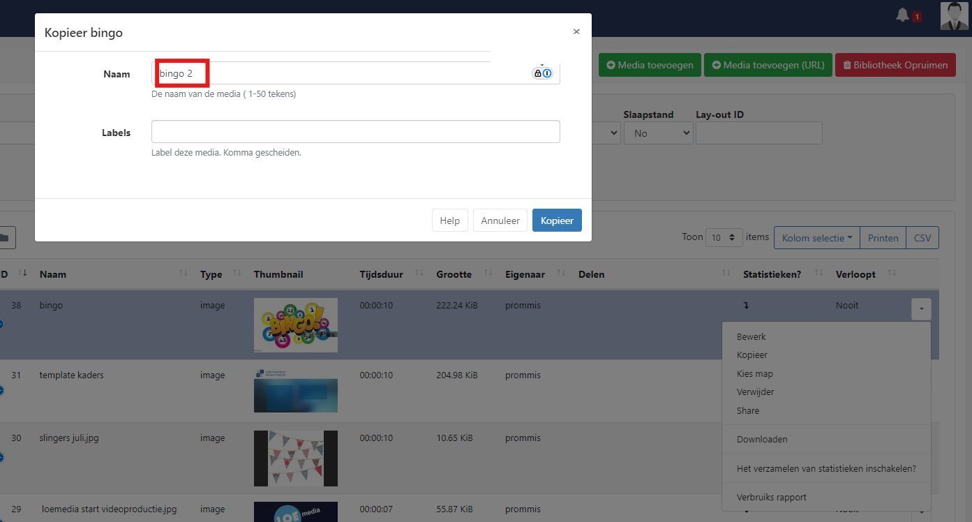Click the Annuleer button
Viewport: 972px width, 522px height.
click(x=500, y=221)
